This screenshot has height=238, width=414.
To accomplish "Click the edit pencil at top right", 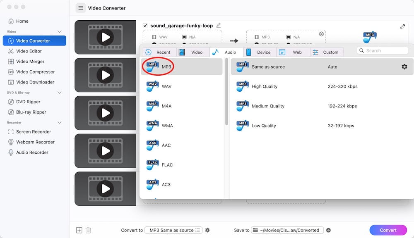I will [402, 26].
